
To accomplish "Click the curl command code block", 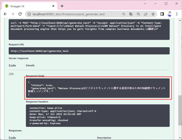I will click(x=89, y=30).
